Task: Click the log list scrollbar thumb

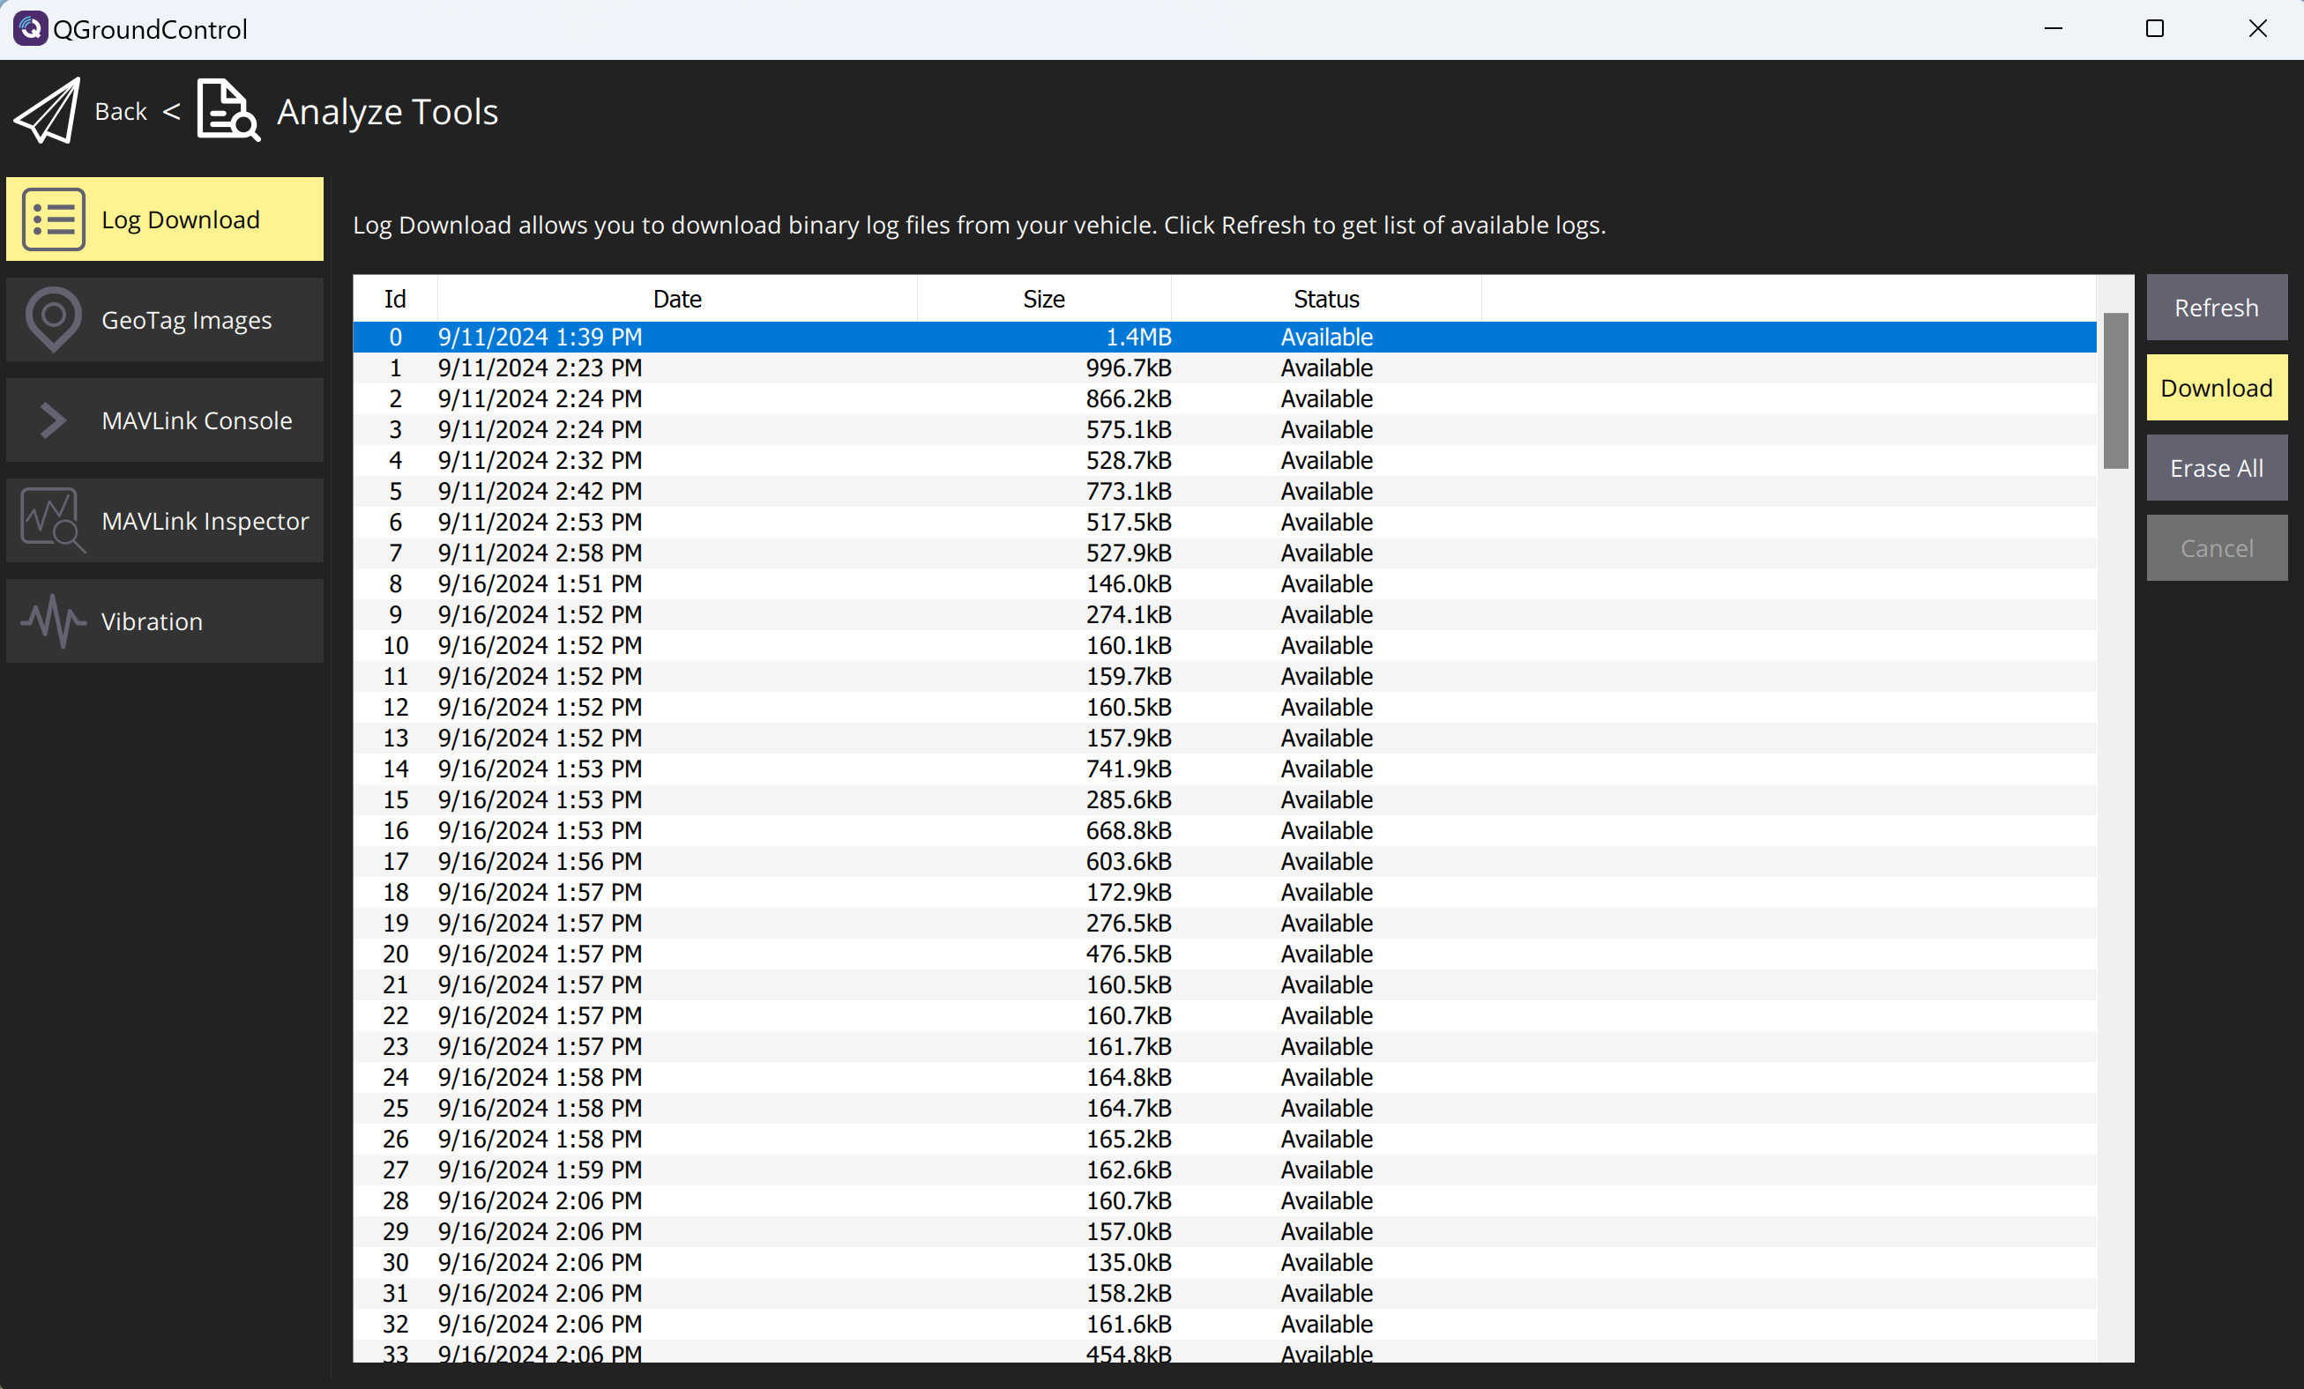Action: (x=2115, y=390)
